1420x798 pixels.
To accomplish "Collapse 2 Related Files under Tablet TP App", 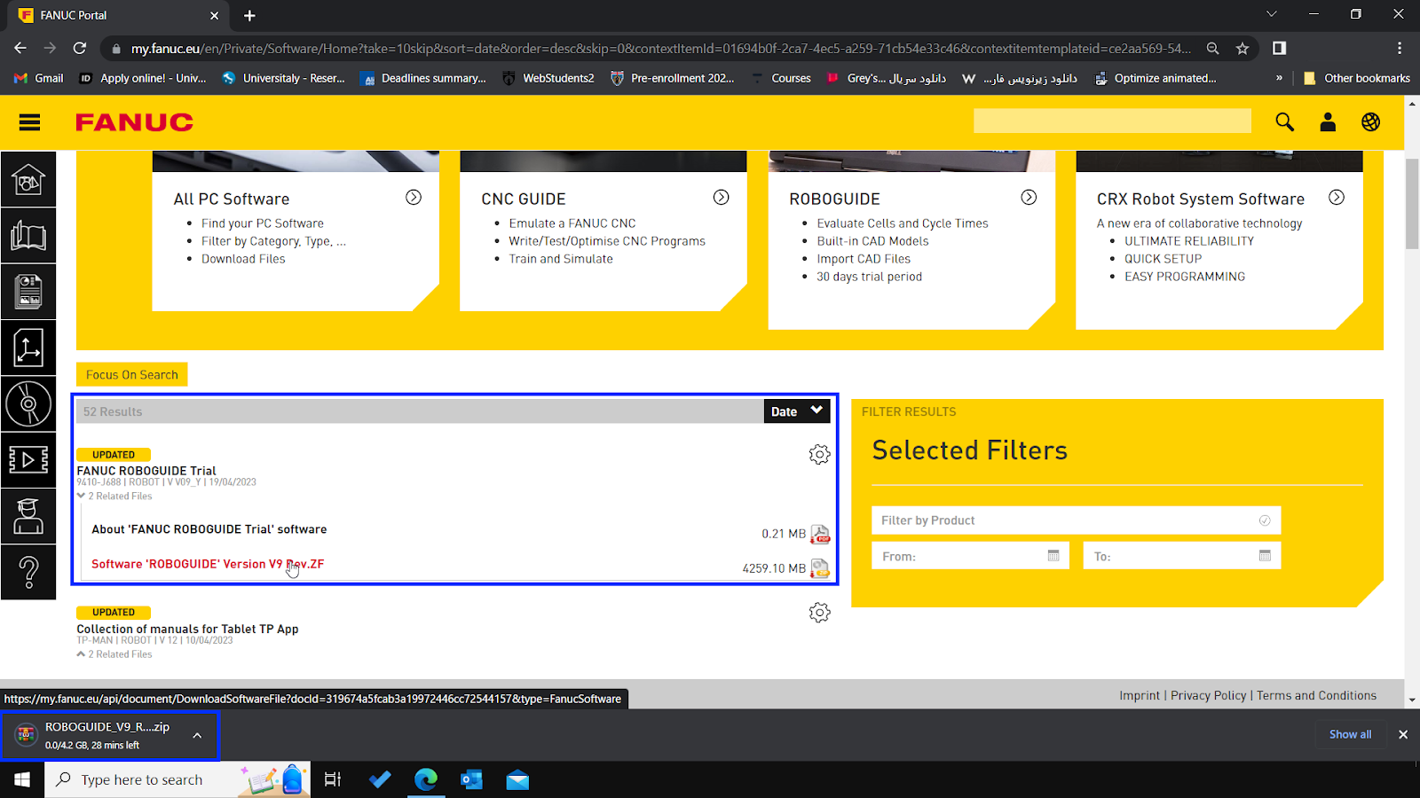I will click(114, 653).
